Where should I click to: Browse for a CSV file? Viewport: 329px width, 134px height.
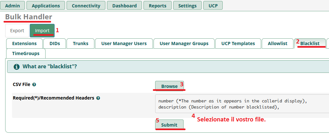[170, 86]
